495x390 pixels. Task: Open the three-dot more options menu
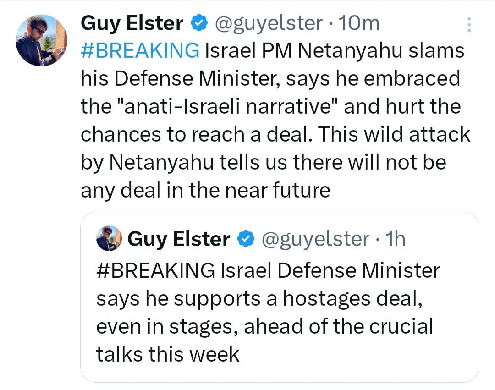pyautogui.click(x=469, y=25)
